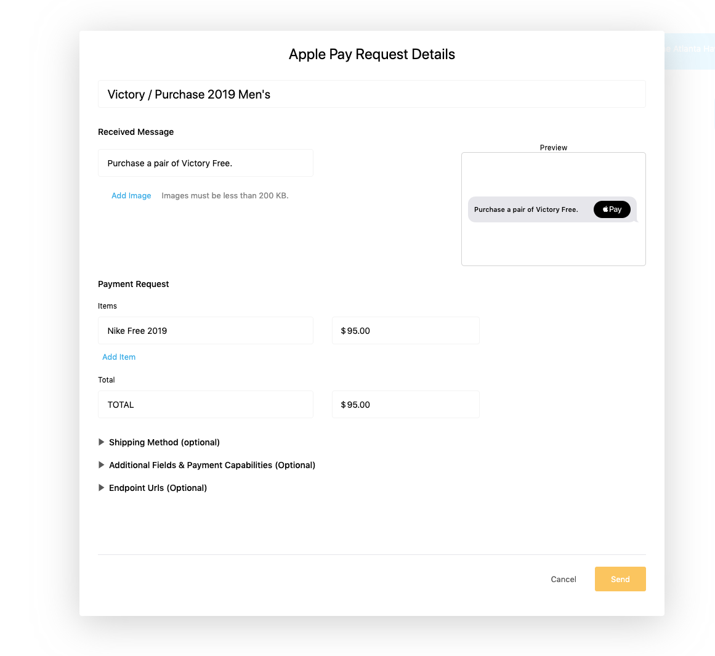This screenshot has width=715, height=656.
Task: Expand Endpoint Urls (Optional) section
Action: [x=153, y=488]
